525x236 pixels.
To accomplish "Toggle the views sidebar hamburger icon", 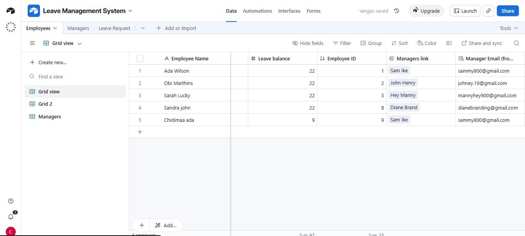I will click(x=32, y=43).
